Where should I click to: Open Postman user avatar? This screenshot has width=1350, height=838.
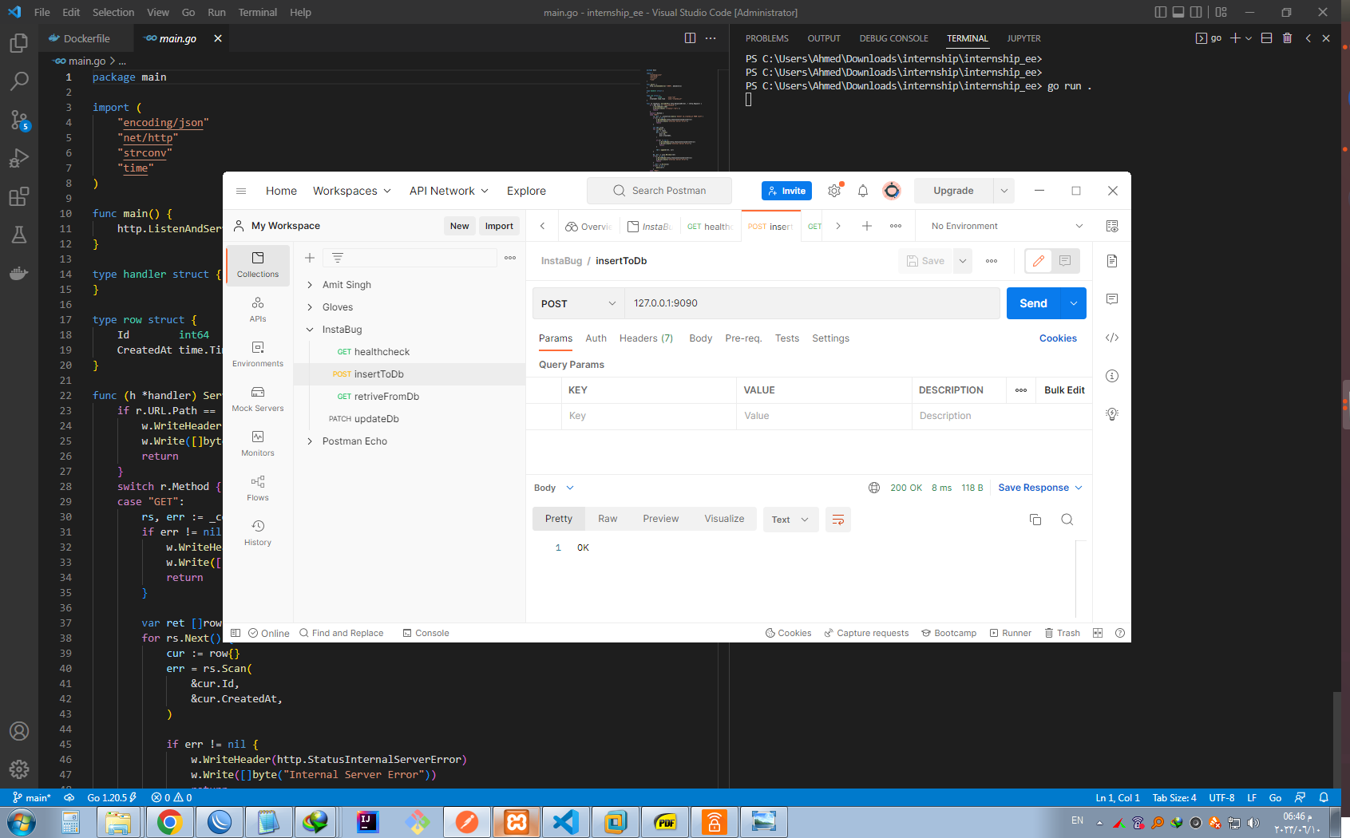(892, 191)
